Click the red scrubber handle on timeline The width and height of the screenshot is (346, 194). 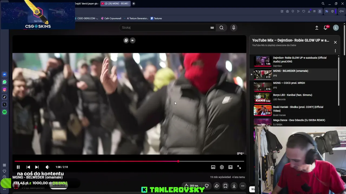coord(178,161)
